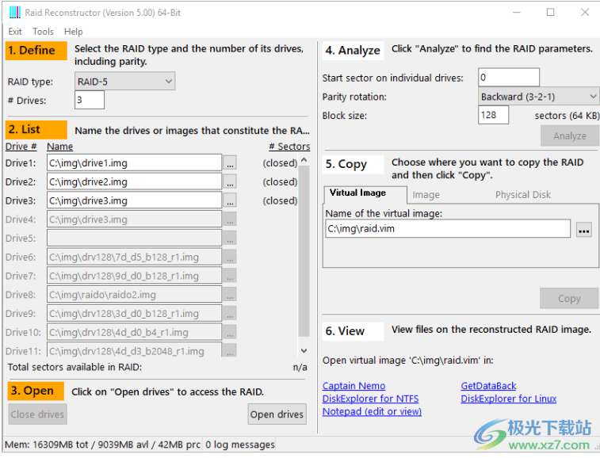Expand the RAID type dropdown
The width and height of the screenshot is (600, 458).
point(124,81)
